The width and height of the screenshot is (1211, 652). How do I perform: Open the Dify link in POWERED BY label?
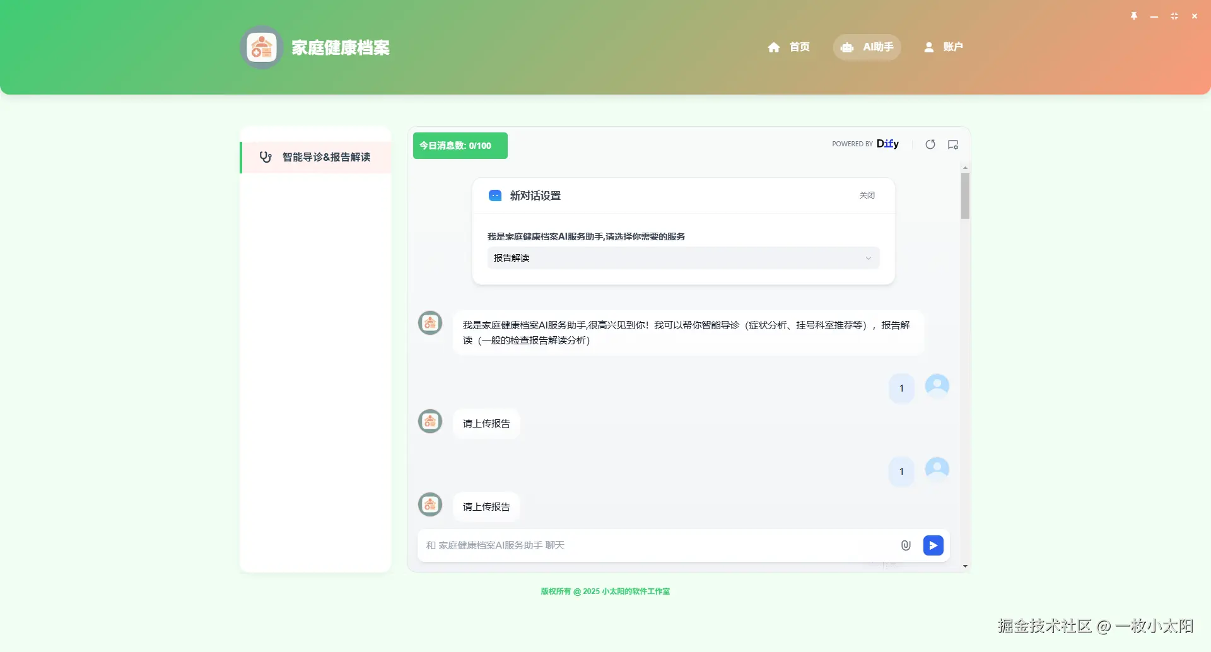tap(888, 144)
